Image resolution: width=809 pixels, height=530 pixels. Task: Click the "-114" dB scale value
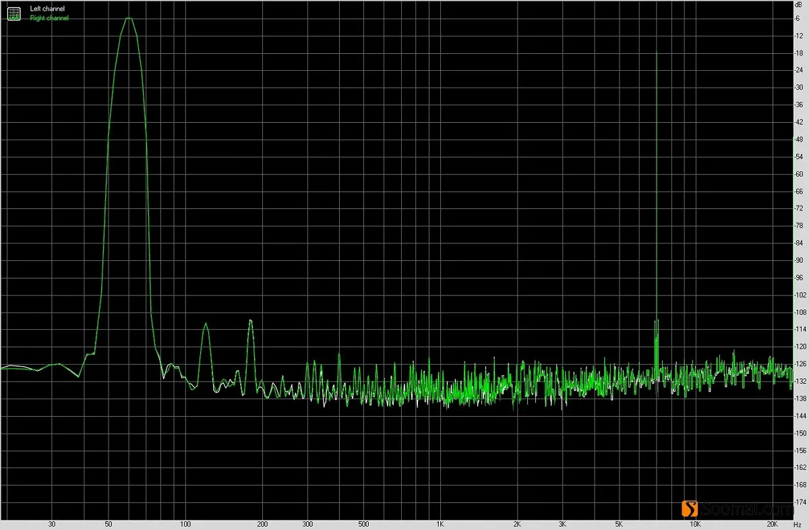pyautogui.click(x=800, y=330)
